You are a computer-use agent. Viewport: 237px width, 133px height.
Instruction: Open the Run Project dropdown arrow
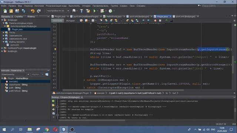coord(98,11)
